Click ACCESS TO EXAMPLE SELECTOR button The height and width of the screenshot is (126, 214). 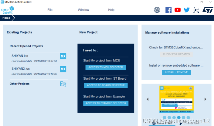point(106,103)
